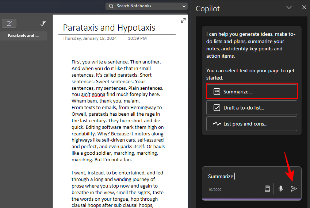
Task: Click the to-do checkbox icon in Copilot
Action: (217, 108)
